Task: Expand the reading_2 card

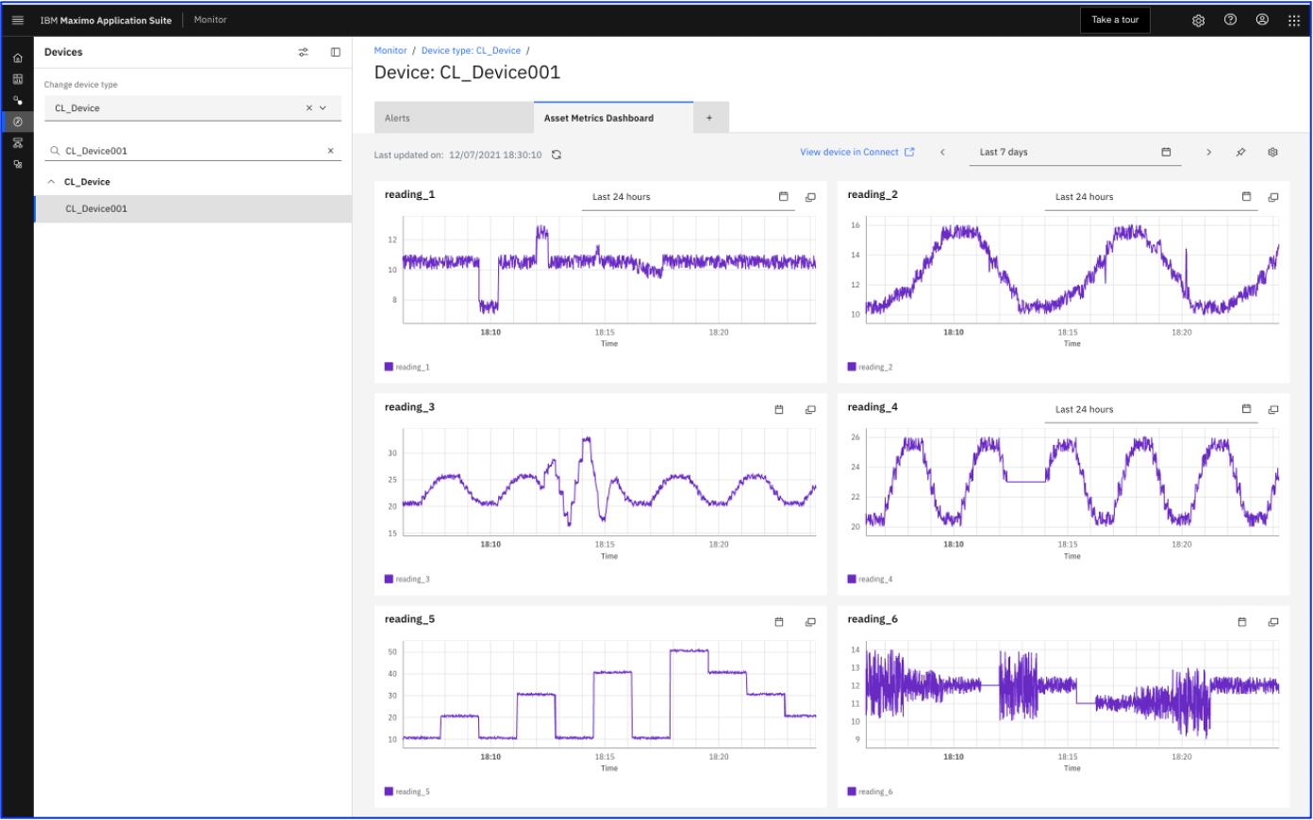Action: pyautogui.click(x=1273, y=197)
